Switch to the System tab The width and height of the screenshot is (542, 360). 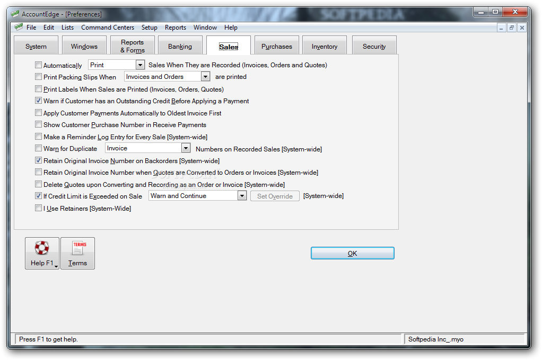(36, 46)
